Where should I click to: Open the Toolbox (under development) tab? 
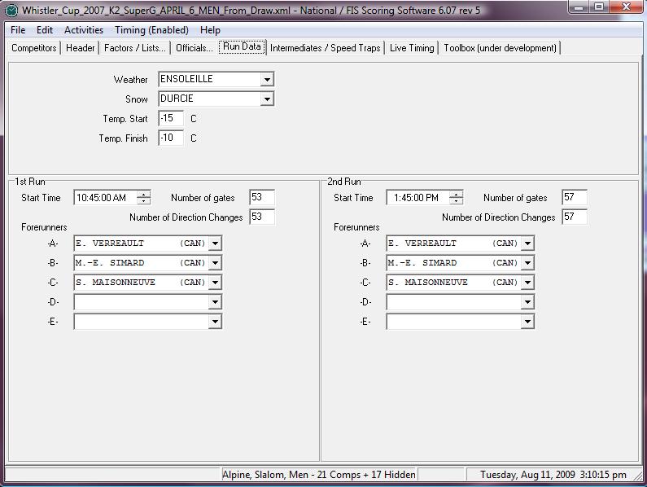tap(501, 48)
